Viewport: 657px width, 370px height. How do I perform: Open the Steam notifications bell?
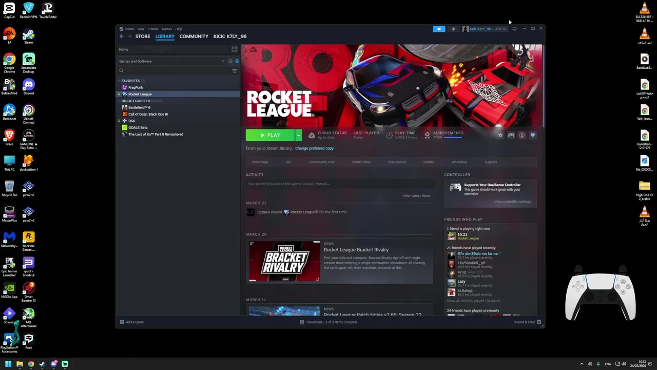(x=453, y=29)
